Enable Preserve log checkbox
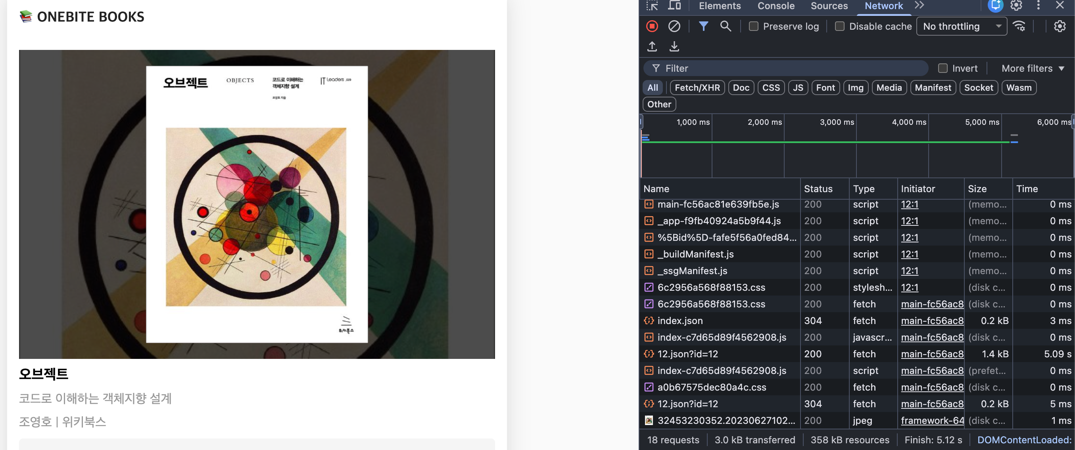1075x450 pixels. pyautogui.click(x=753, y=26)
